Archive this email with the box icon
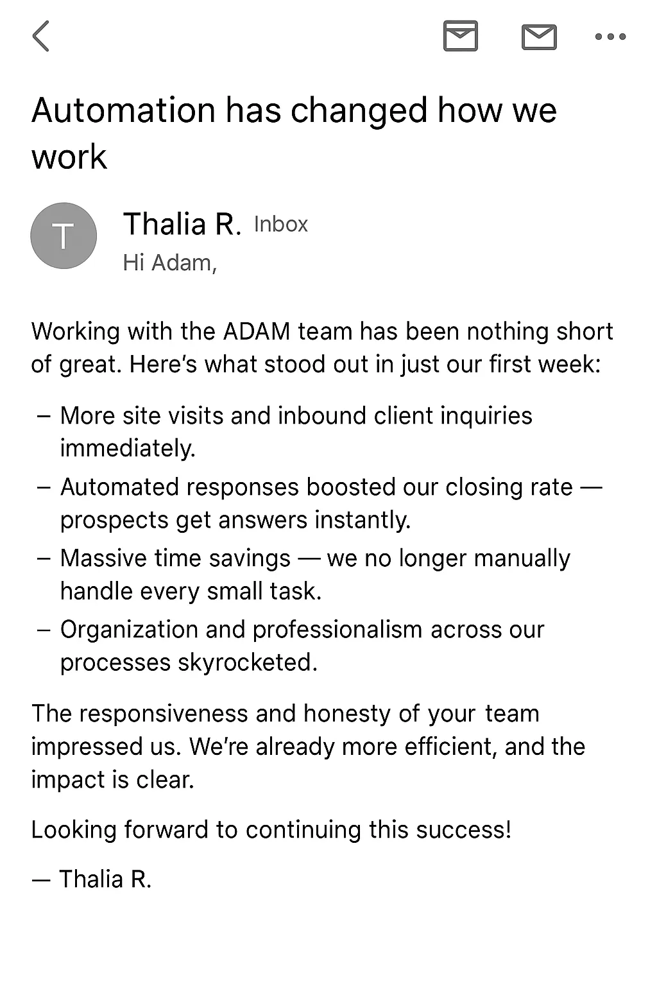 461,36
